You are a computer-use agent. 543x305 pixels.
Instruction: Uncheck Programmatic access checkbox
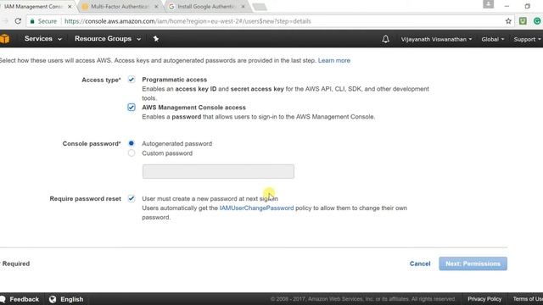tap(132, 80)
